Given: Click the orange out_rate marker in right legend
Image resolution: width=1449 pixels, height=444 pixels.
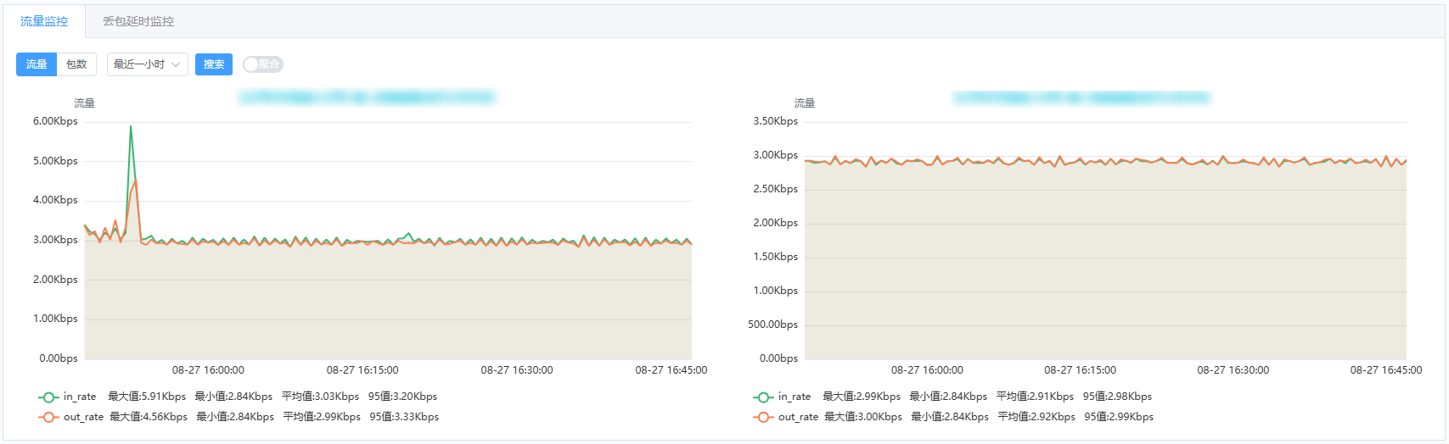Looking at the screenshot, I should pos(763,417).
